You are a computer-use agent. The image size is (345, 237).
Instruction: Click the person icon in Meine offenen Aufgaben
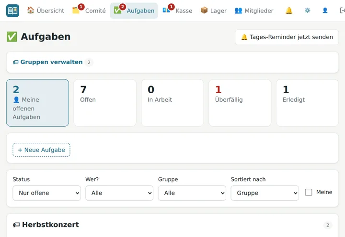click(x=16, y=100)
